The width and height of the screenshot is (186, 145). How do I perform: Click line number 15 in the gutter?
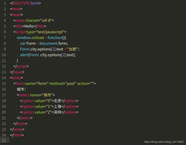[4, 84]
